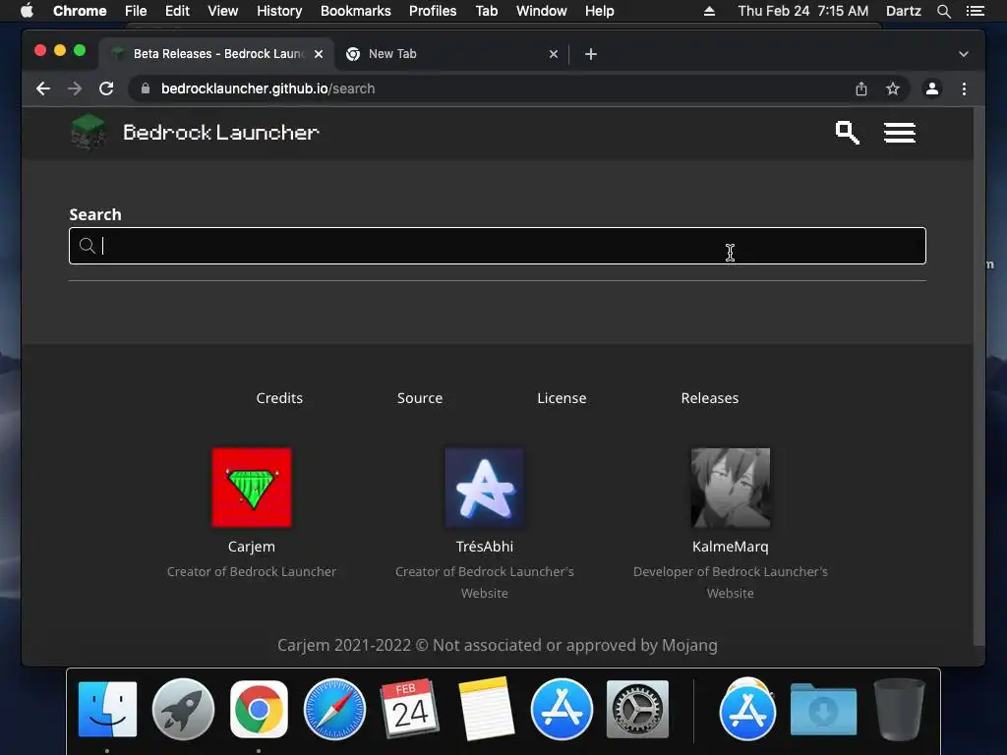The height and width of the screenshot is (755, 1007).
Task: Open Control Center list icon in menu bar
Action: coord(976,11)
